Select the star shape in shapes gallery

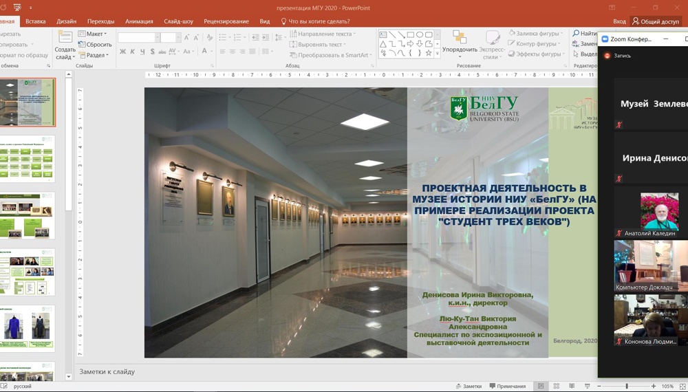pyautogui.click(x=429, y=53)
